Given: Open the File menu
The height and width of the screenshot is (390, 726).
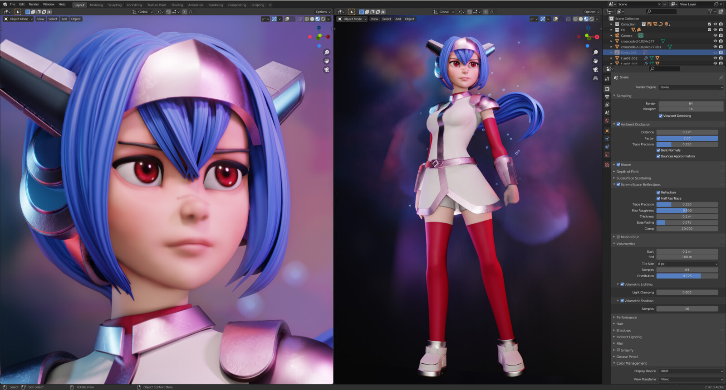Looking at the screenshot, I should tap(13, 5).
